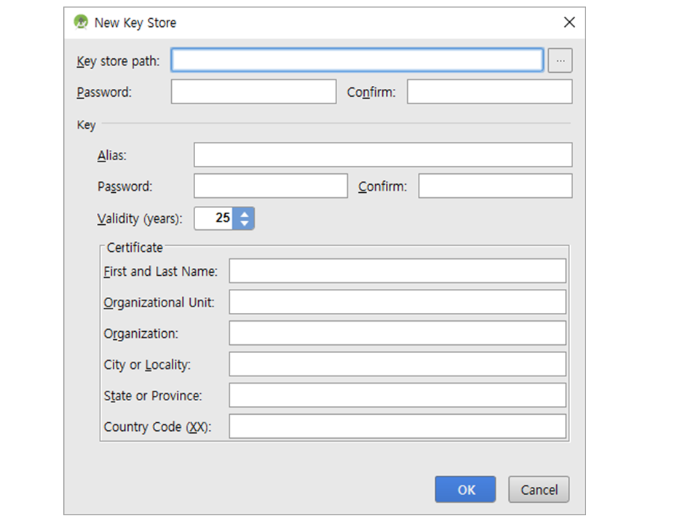Click the key Confirm password field

click(495, 186)
